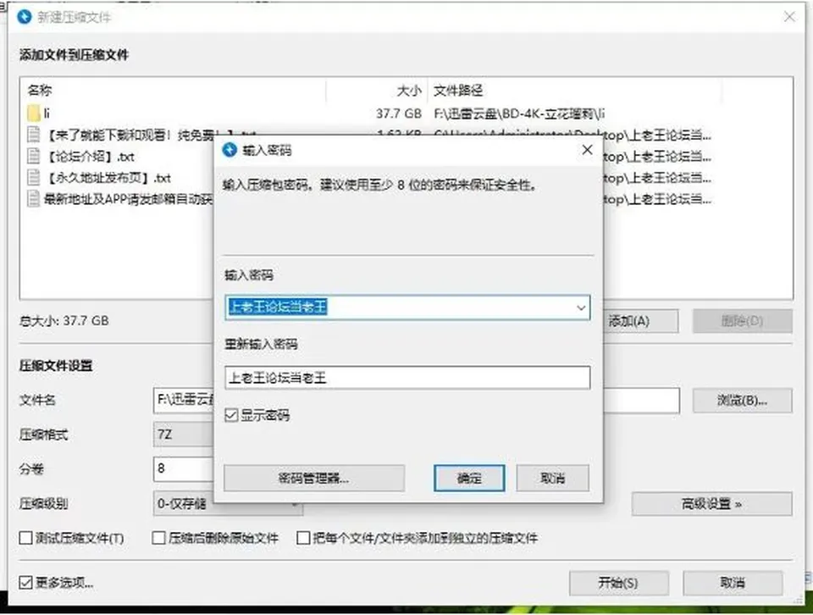Toggle the 更多选项... checkbox

25,582
